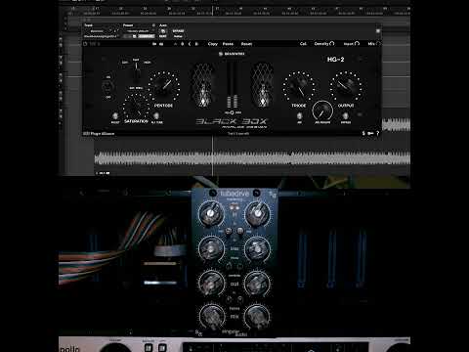Image resolution: width=469 pixels, height=352 pixels.
Task: Click the audio waveform clip in timeline
Action: 252,157
